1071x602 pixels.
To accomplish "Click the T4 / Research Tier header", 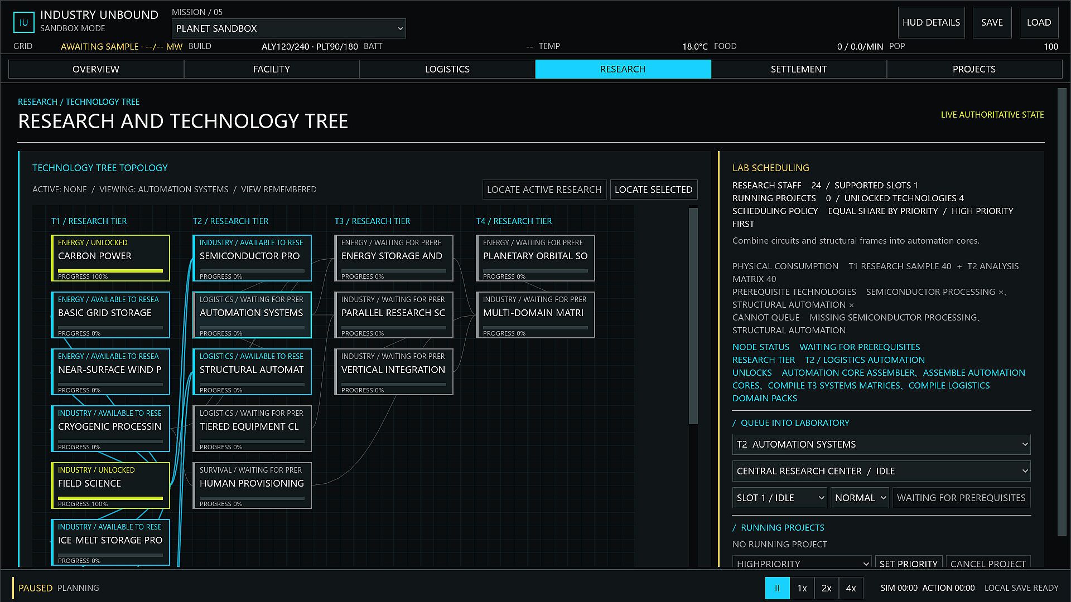I will (514, 221).
